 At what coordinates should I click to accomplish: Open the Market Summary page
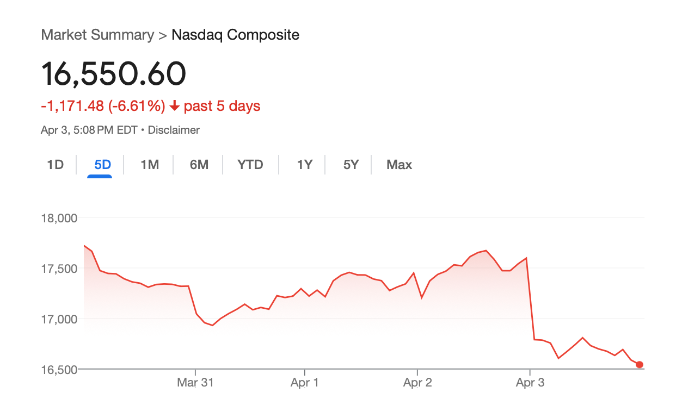point(97,35)
